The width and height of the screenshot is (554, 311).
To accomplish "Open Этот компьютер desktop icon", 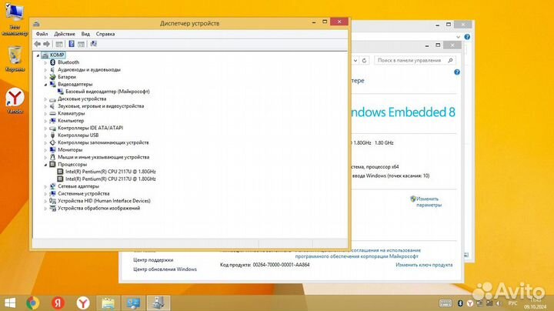I will 15,19.
